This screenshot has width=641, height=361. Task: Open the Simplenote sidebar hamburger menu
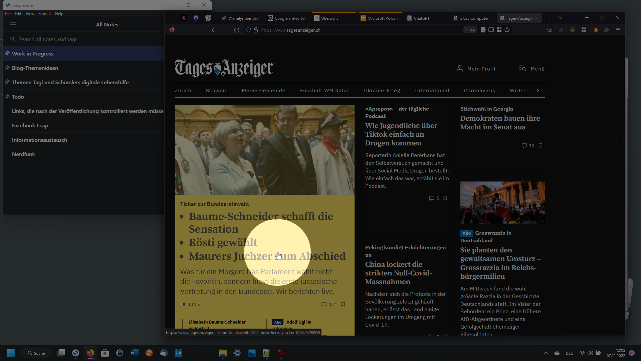[13, 24]
